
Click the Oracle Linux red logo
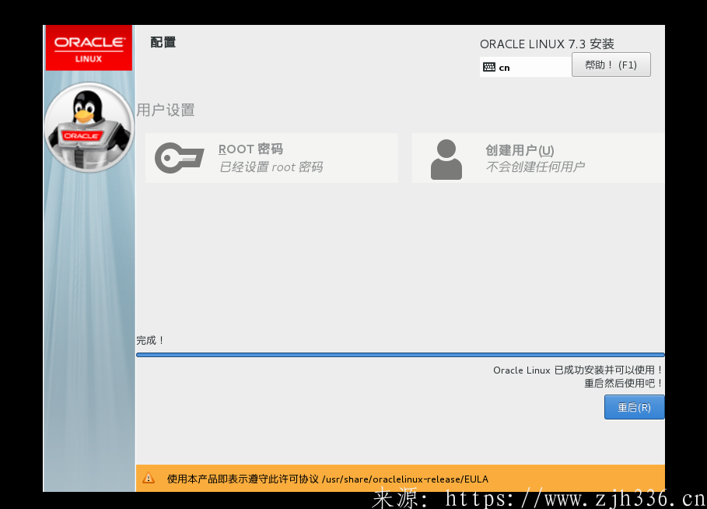tap(89, 47)
